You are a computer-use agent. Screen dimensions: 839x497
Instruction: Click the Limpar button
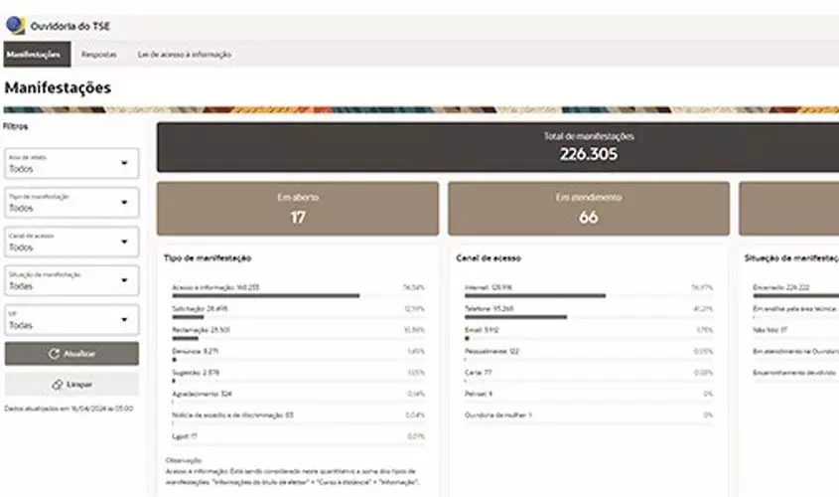click(x=71, y=385)
